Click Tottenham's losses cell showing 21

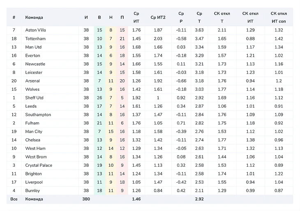[122, 39]
